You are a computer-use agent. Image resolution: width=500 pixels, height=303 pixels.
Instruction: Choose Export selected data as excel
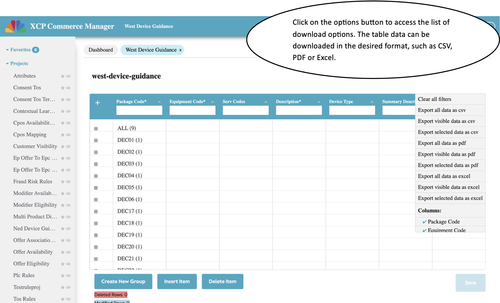tap(450, 198)
